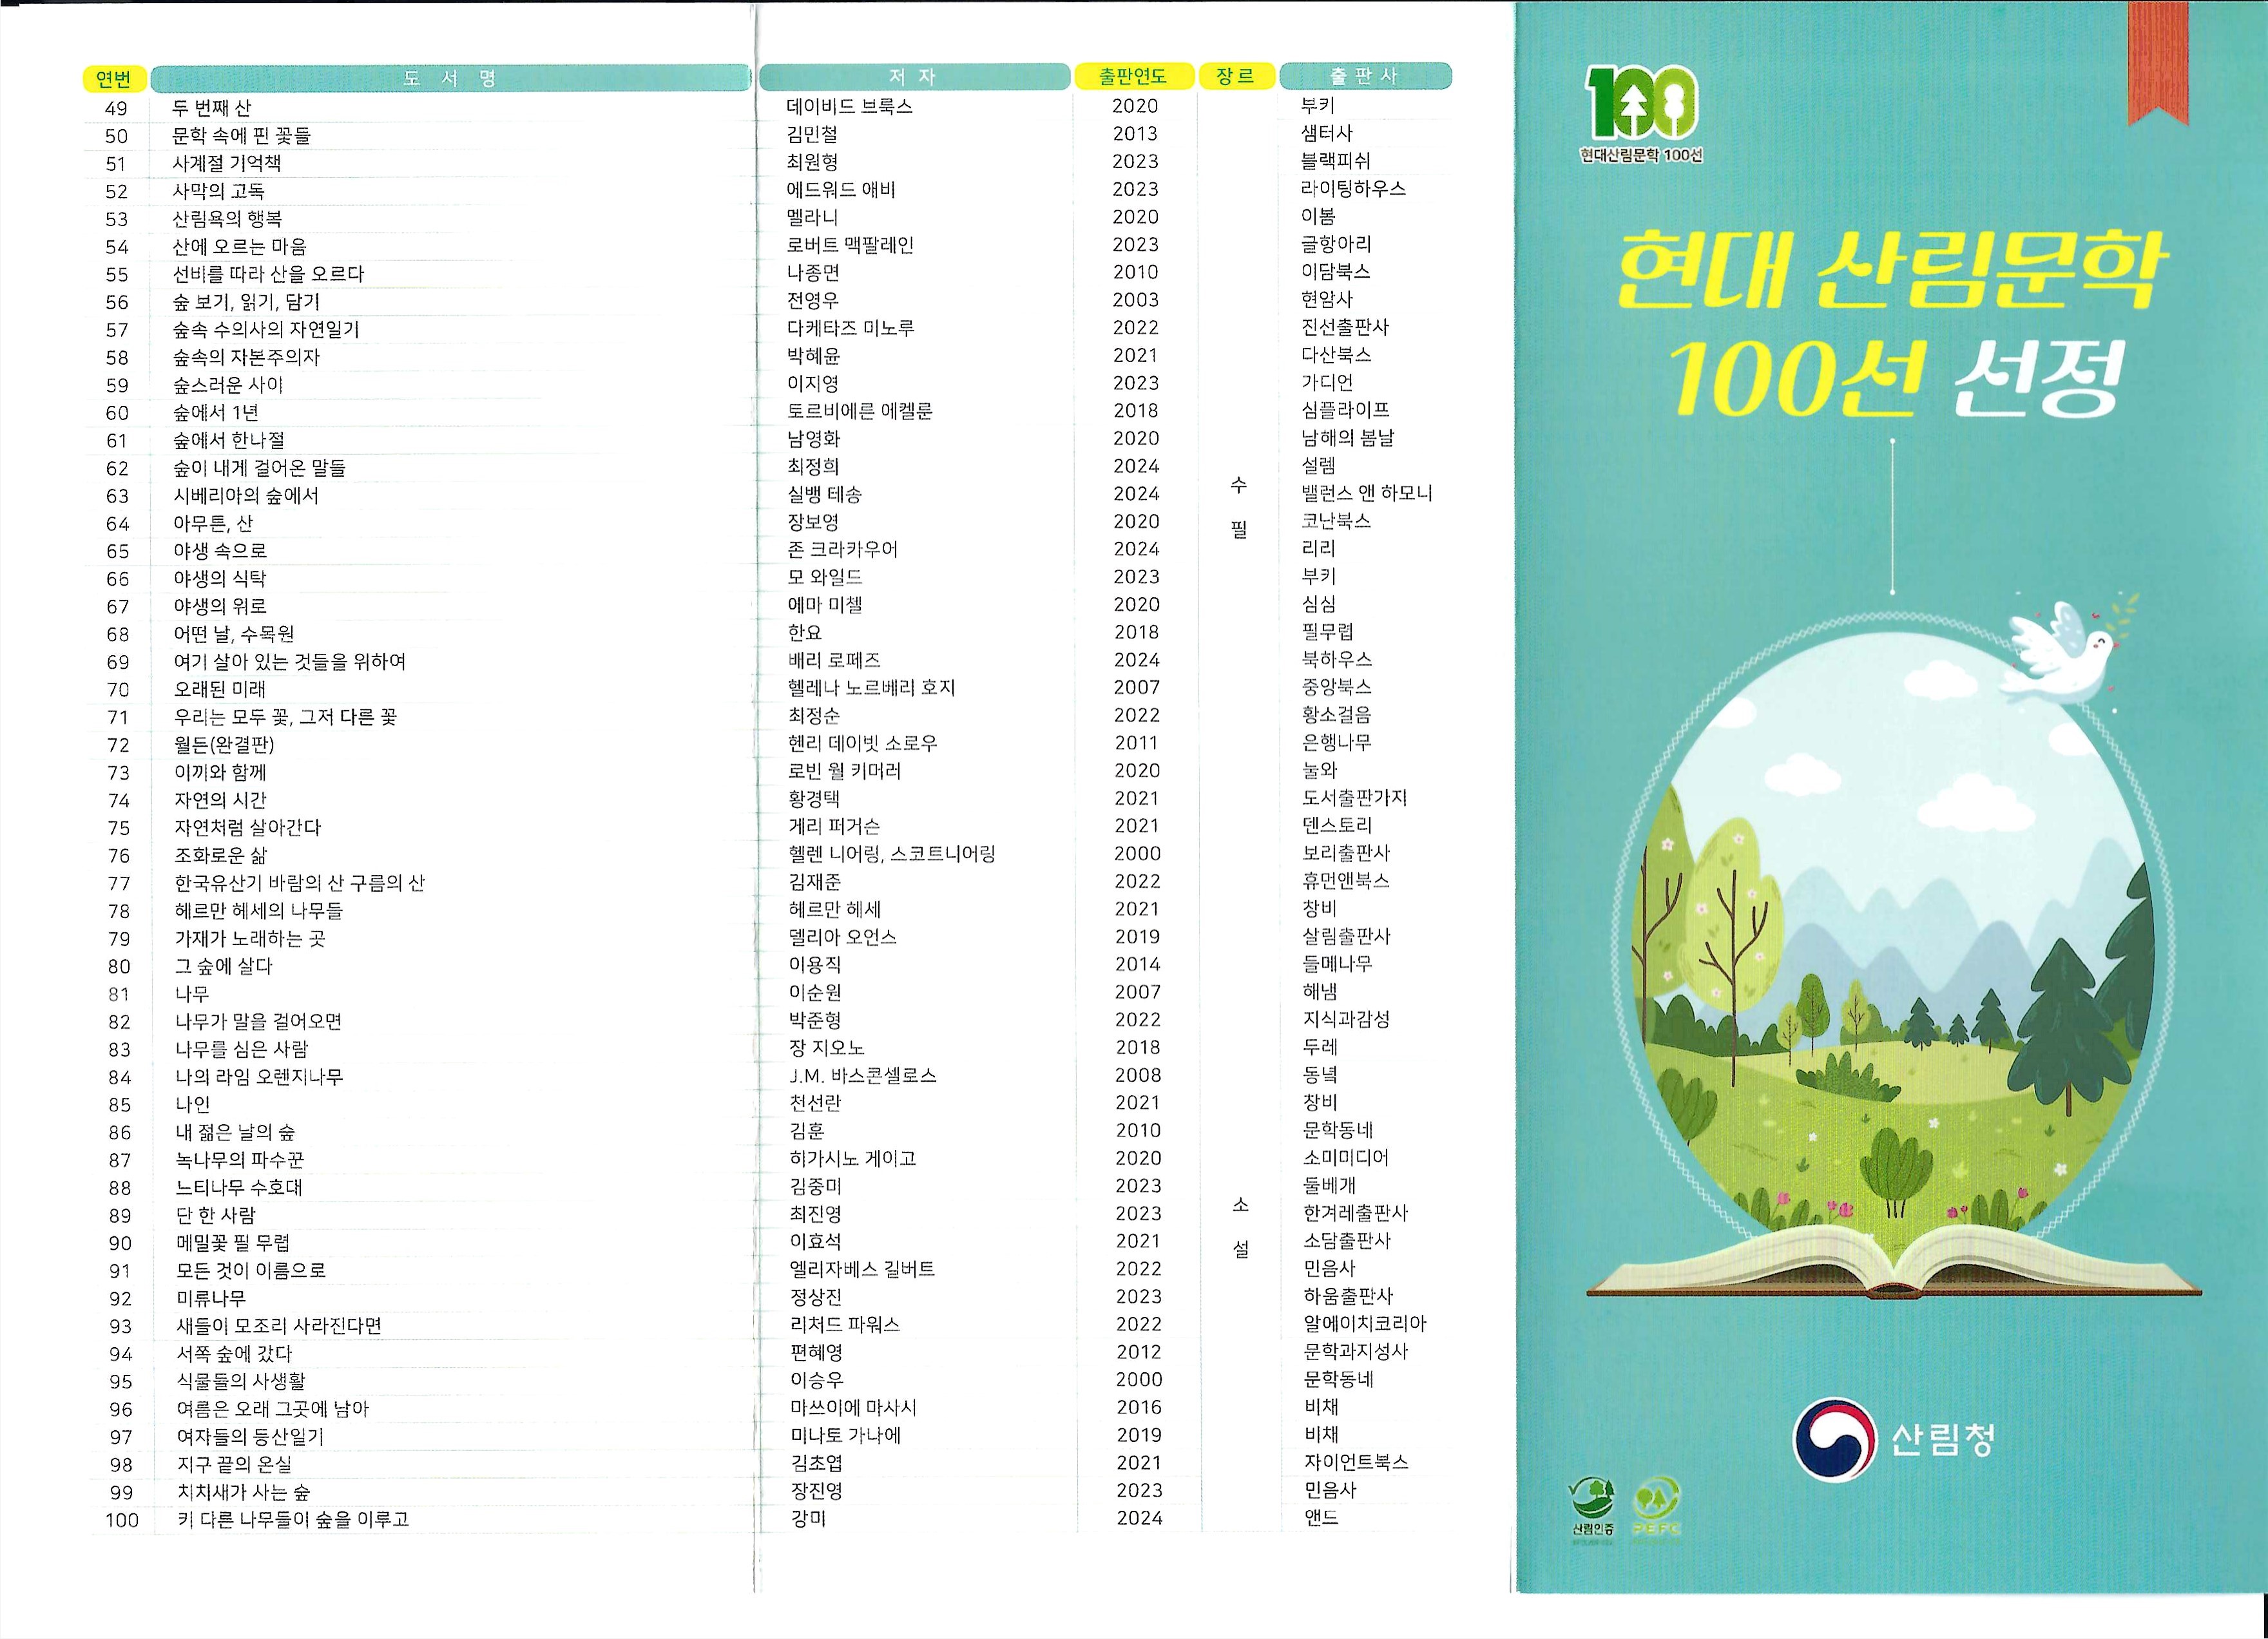Click year 2003 in 숲 보기, 읽기, 담기 row
The height and width of the screenshot is (1639, 2268).
(1136, 300)
